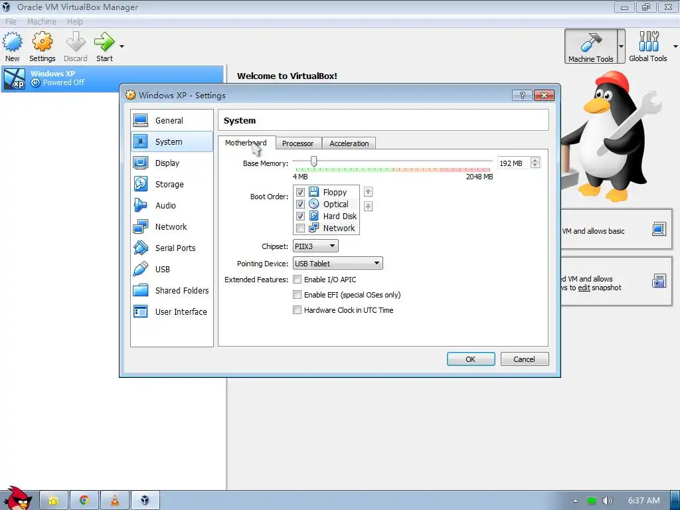Open the Shared Folders settings category
The height and width of the screenshot is (510, 680).
[172, 291]
